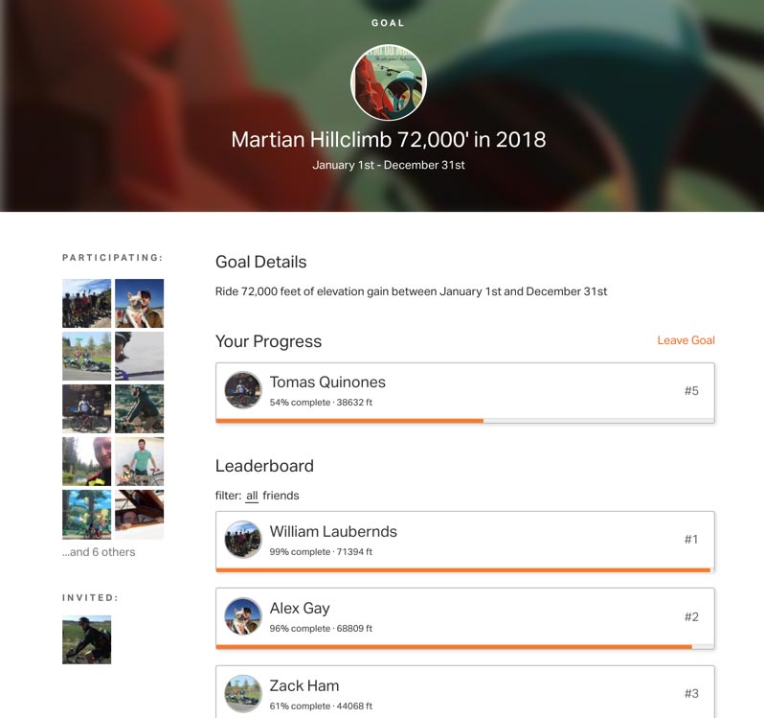Open the green-shirt man with bike participant photo
This screenshot has width=764, height=718.
[140, 461]
